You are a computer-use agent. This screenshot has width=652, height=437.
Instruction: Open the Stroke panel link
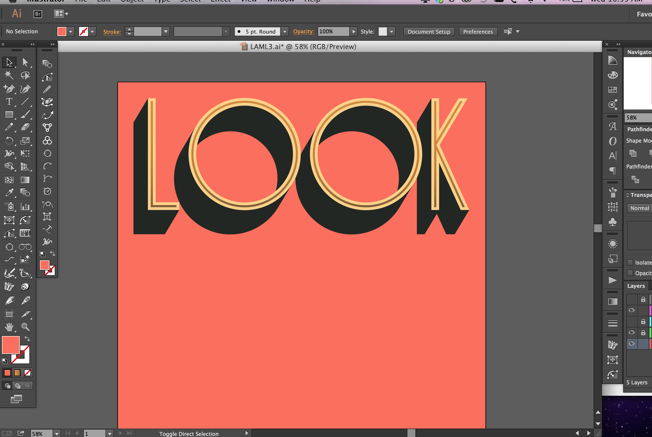pyautogui.click(x=112, y=32)
